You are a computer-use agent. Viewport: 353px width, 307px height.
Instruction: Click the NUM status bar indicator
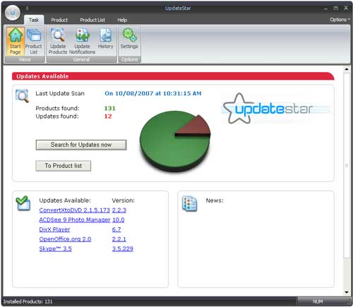[318, 301]
